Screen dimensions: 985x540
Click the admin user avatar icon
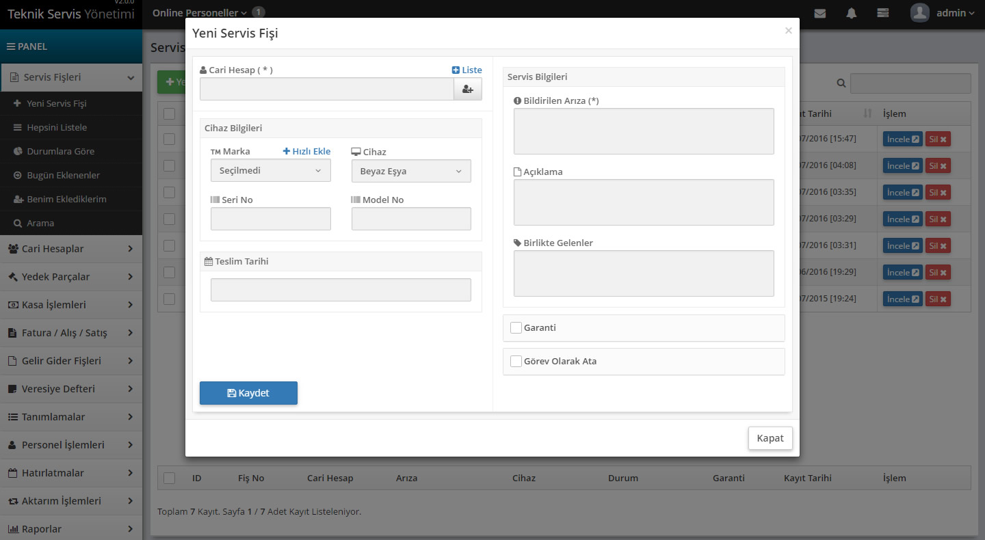tap(920, 13)
